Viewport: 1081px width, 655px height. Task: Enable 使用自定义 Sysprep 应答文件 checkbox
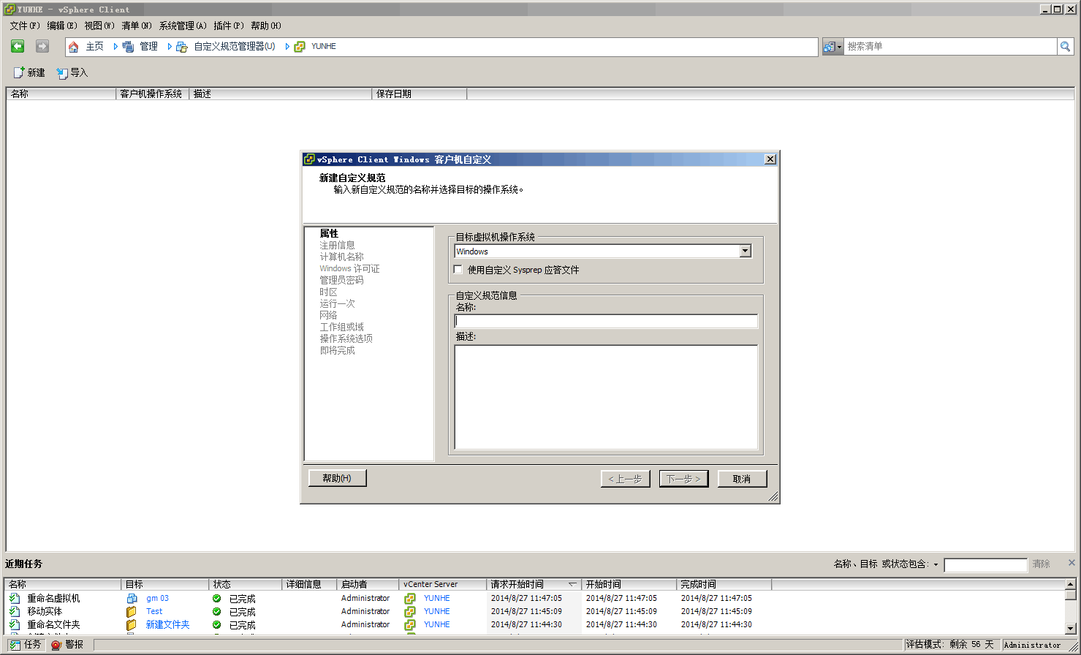pyautogui.click(x=458, y=269)
